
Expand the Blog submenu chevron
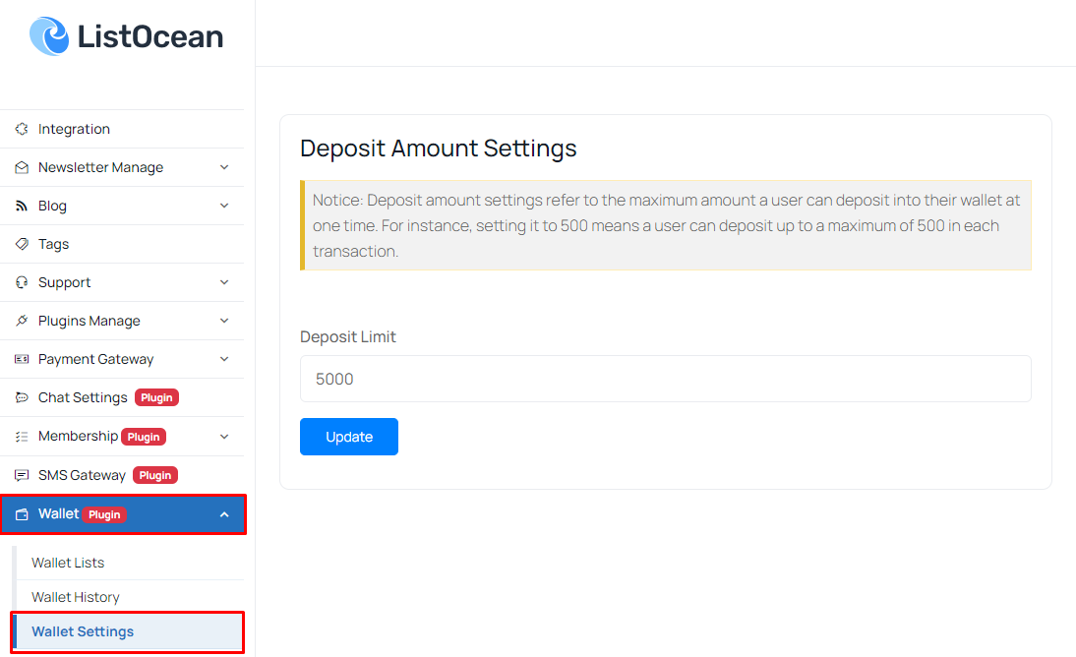point(224,206)
